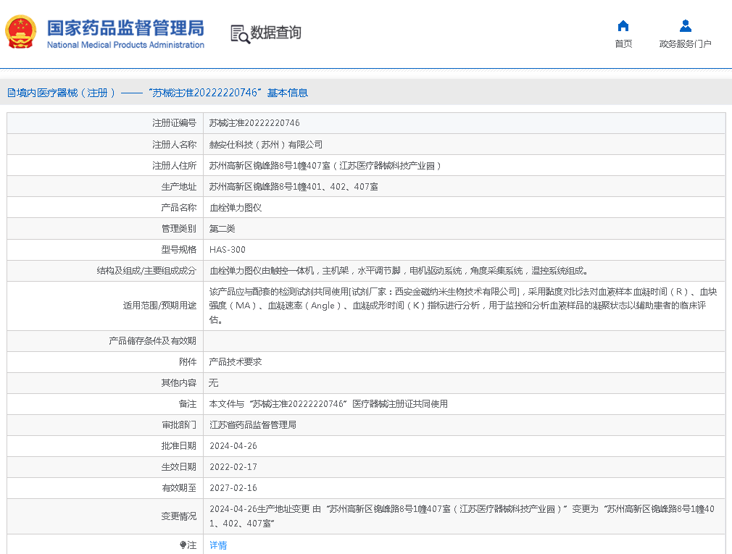Click the product name 血栓弹力图仪
Image resolution: width=732 pixels, height=554 pixels.
tap(236, 208)
